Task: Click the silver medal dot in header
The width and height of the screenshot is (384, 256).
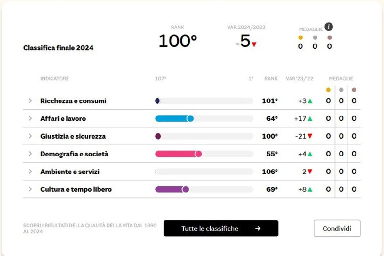Action: [315, 37]
